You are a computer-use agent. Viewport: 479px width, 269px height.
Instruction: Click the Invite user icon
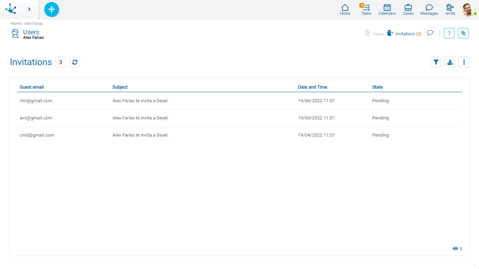450,9
